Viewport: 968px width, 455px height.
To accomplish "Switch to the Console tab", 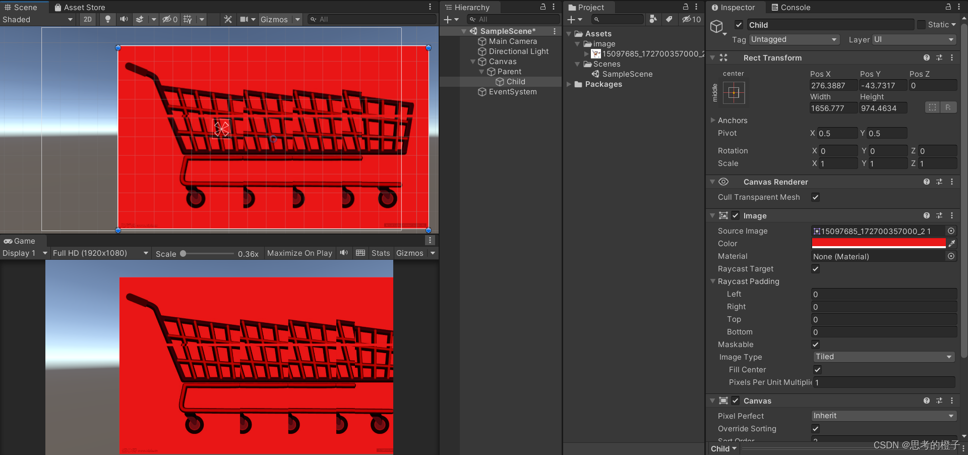I will click(x=790, y=7).
